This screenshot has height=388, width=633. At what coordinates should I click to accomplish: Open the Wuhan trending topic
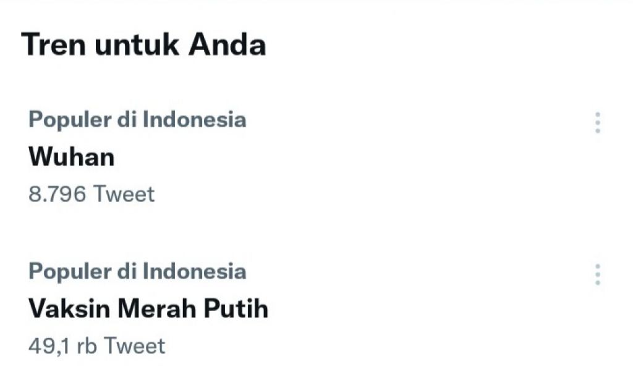pos(72,157)
